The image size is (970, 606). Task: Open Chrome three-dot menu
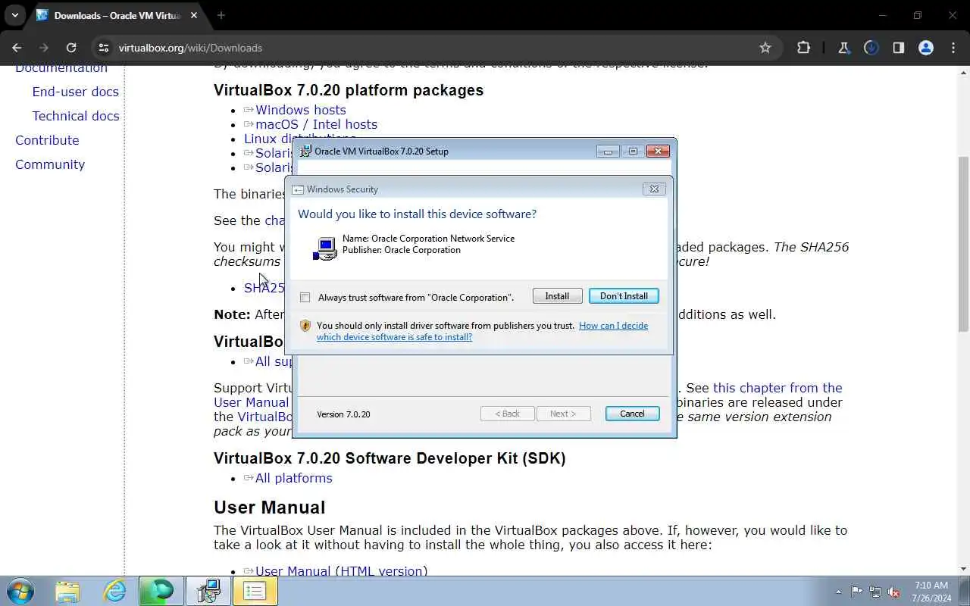(x=953, y=48)
